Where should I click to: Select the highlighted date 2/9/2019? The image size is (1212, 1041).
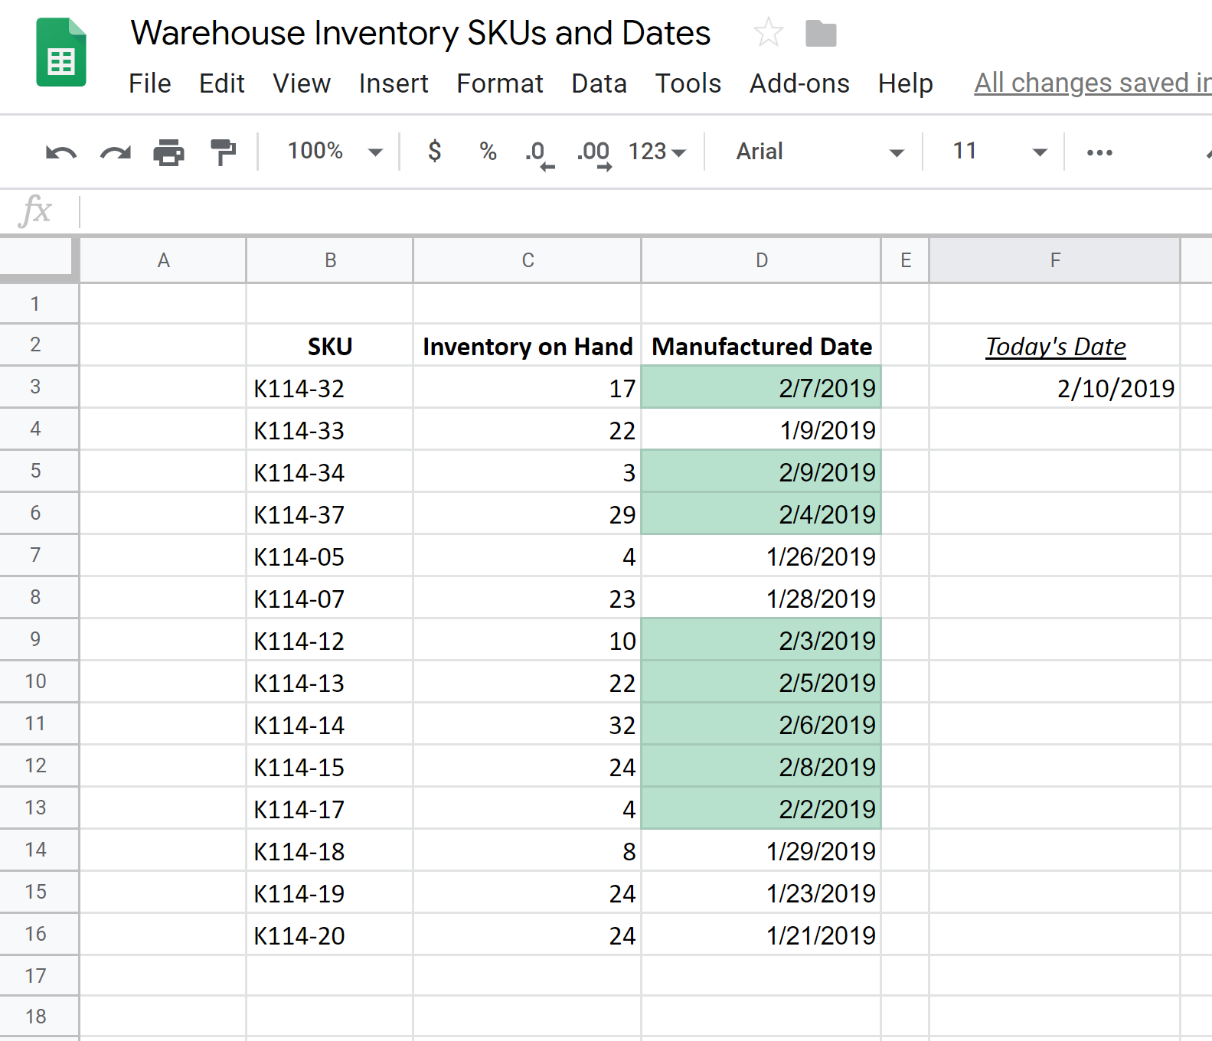click(762, 472)
